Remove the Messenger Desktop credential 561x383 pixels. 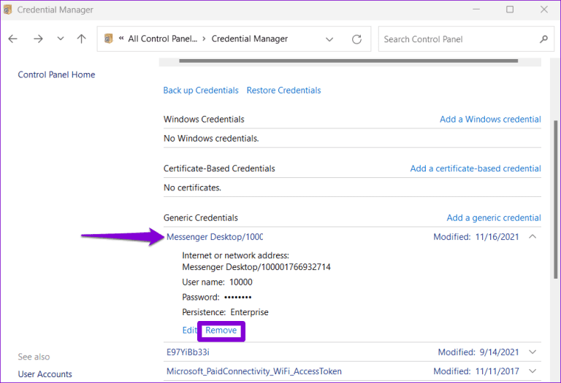[x=221, y=330]
